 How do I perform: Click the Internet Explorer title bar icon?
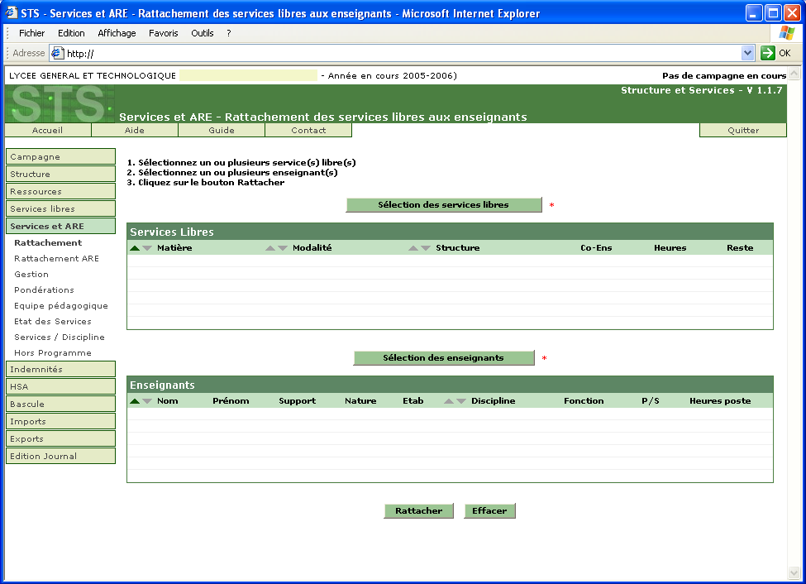click(x=12, y=13)
